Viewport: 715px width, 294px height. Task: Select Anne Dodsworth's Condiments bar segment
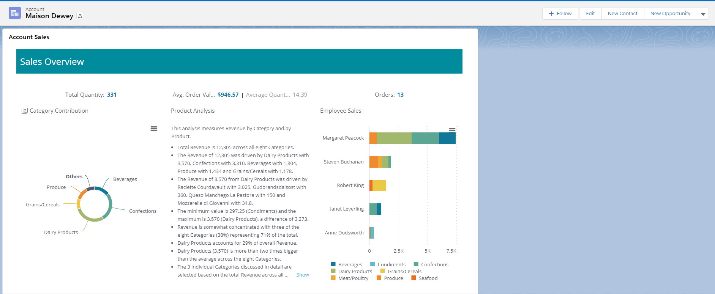tap(372, 233)
